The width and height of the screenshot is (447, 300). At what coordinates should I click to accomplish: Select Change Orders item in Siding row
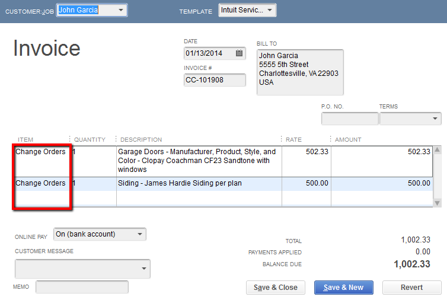point(41,183)
